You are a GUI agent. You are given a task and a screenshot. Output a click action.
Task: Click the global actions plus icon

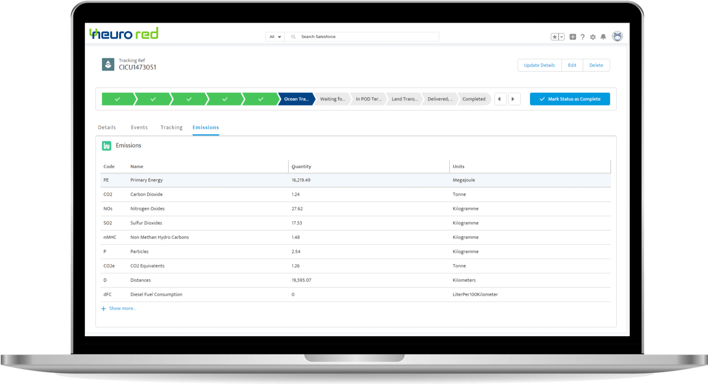click(x=573, y=37)
